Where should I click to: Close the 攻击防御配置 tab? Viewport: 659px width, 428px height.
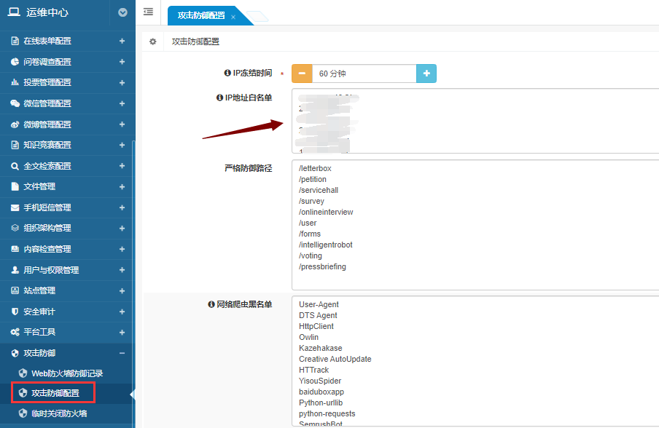(x=233, y=16)
